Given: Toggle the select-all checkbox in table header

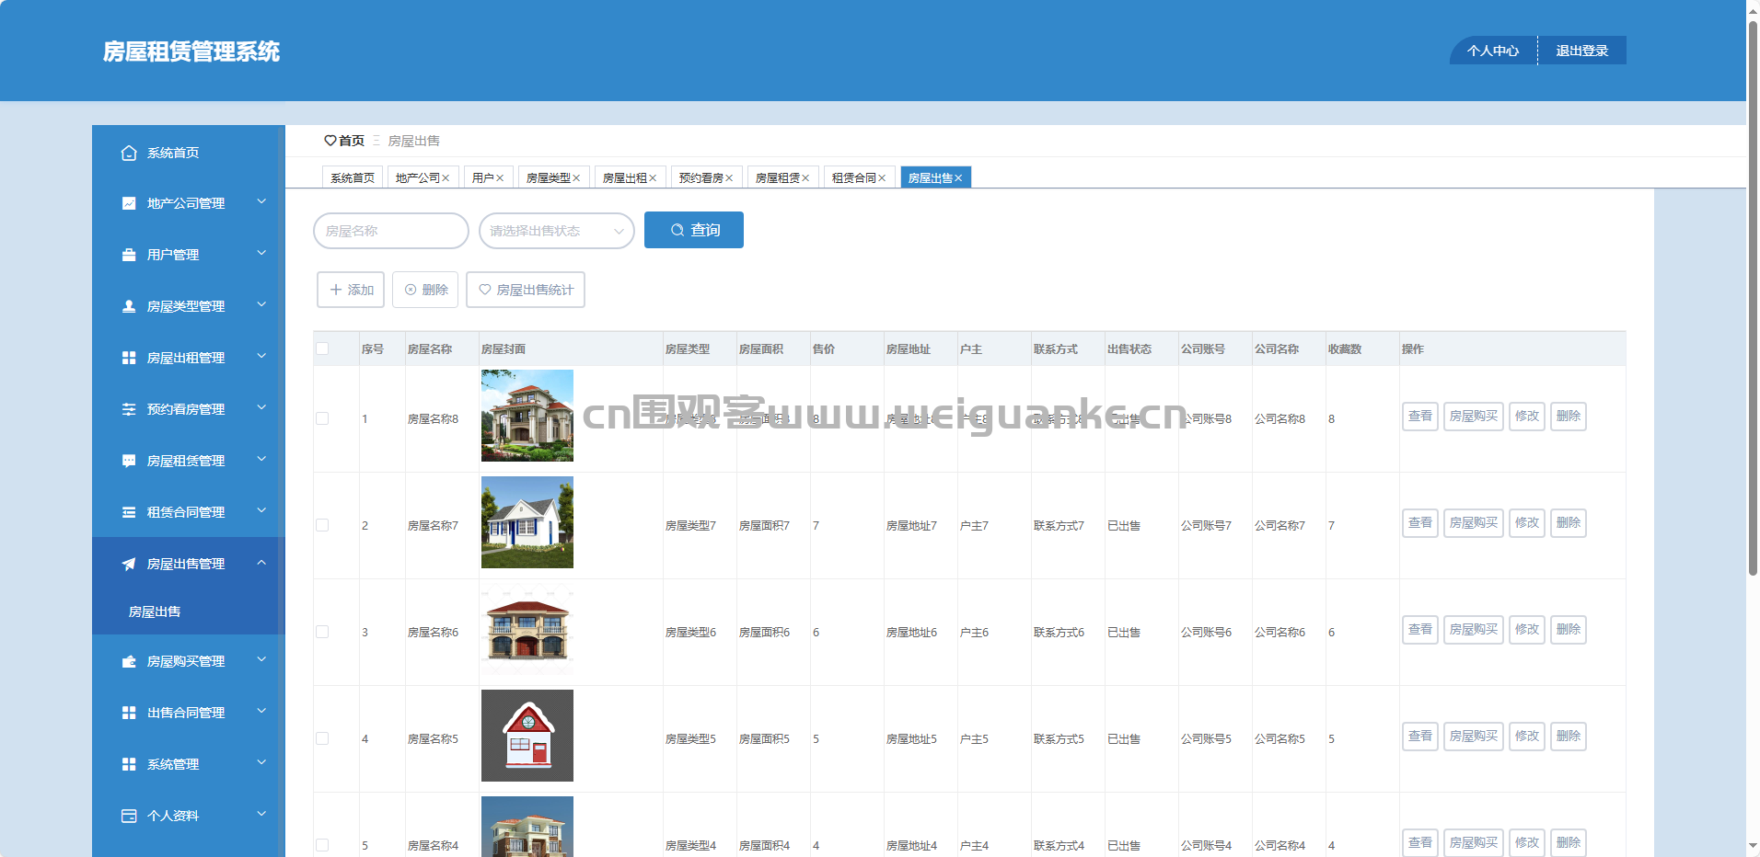Looking at the screenshot, I should point(322,349).
